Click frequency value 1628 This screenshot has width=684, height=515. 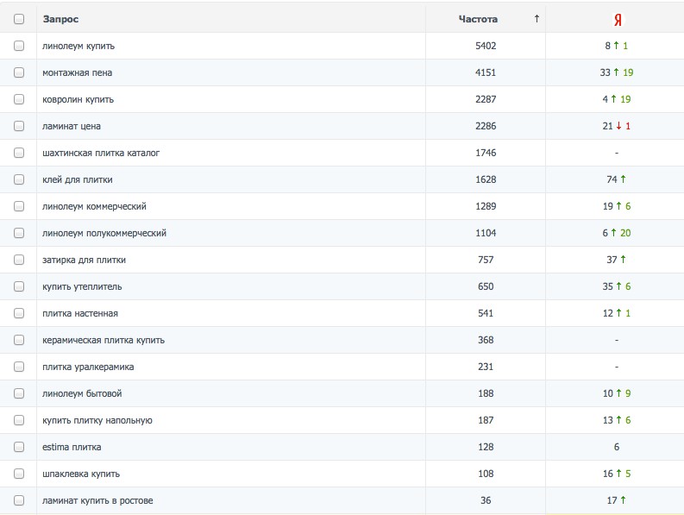tap(486, 179)
